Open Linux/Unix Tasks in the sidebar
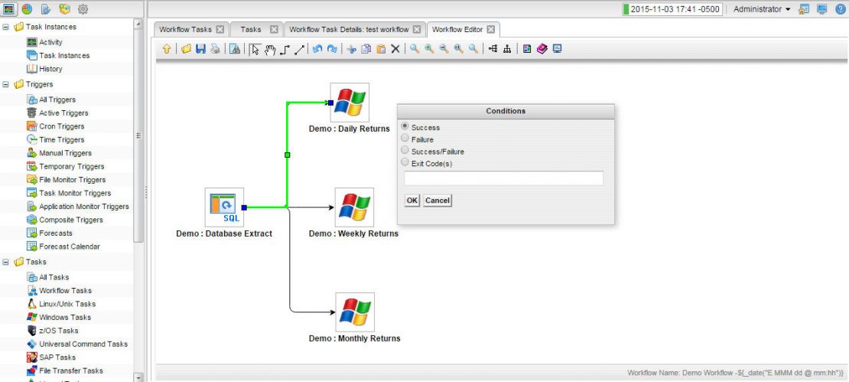 pyautogui.click(x=67, y=304)
